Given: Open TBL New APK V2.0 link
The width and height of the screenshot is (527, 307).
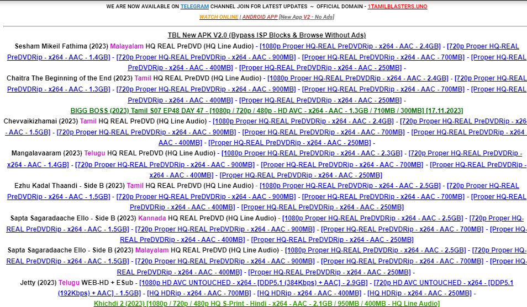Looking at the screenshot, I should tap(267, 35).
